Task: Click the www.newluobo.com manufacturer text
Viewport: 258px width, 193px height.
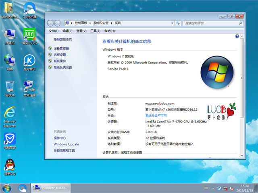Action: coord(160,104)
